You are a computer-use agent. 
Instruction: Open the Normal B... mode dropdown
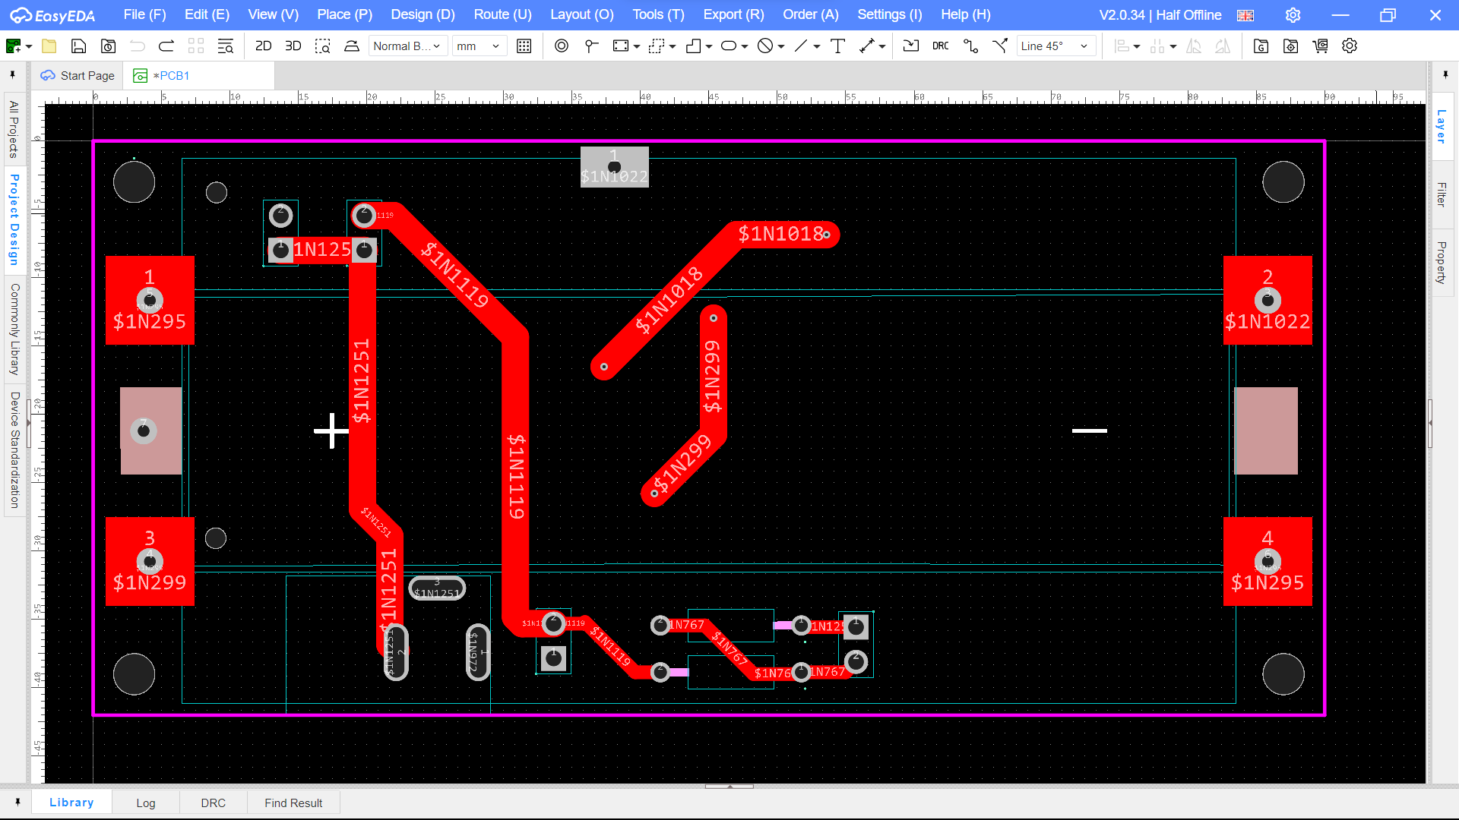[x=407, y=46]
